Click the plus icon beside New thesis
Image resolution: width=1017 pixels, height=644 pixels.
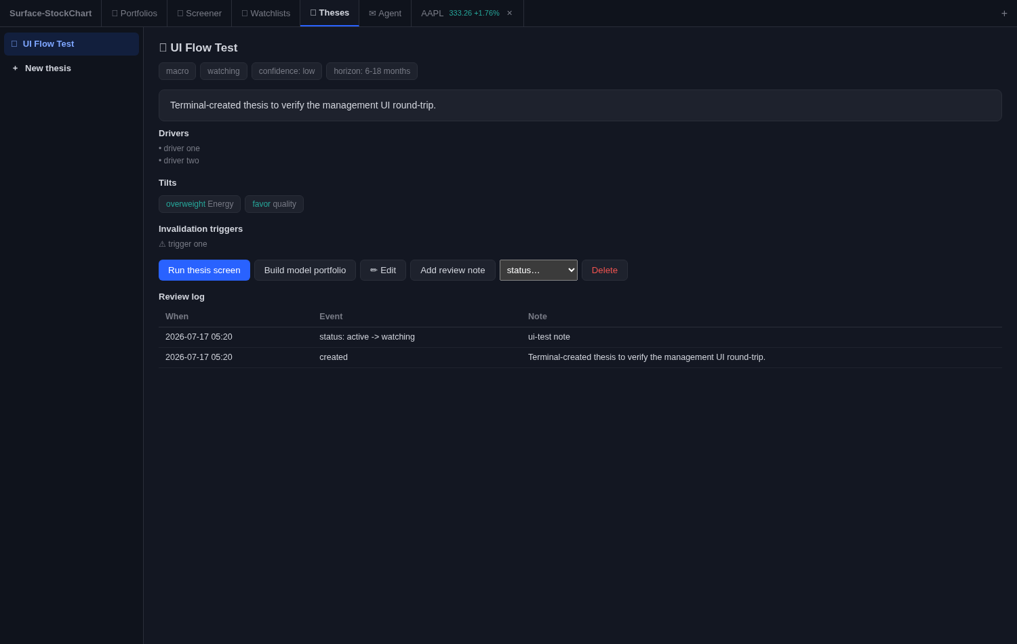click(x=15, y=68)
